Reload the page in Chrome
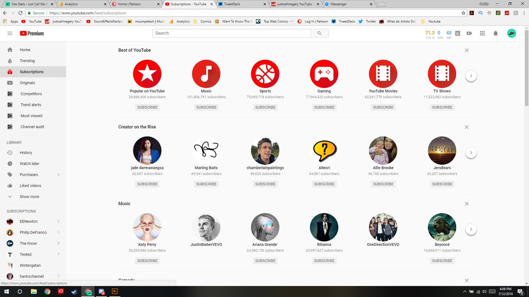Screen dimensions: 529x297 [21, 13]
